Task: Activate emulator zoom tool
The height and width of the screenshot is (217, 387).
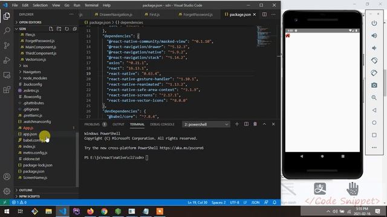Action: point(374,98)
